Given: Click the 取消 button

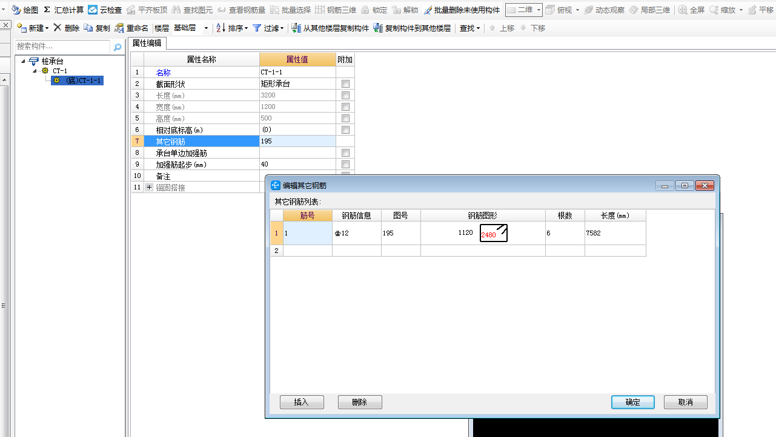Looking at the screenshot, I should 686,402.
